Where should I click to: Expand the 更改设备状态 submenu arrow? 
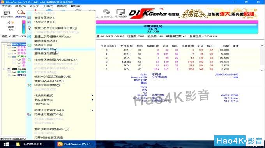click(92, 100)
